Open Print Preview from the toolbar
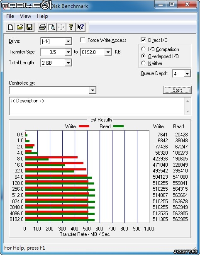Screen dimensions: 200x255 pos(52,27)
